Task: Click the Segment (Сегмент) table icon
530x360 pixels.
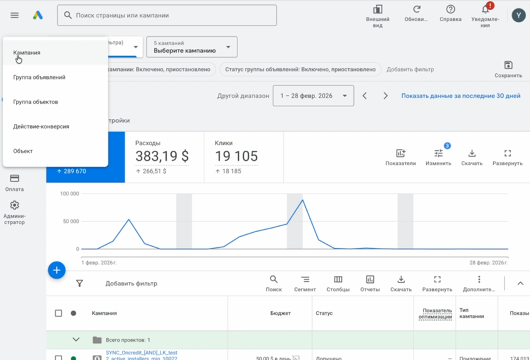Action: [x=305, y=280]
